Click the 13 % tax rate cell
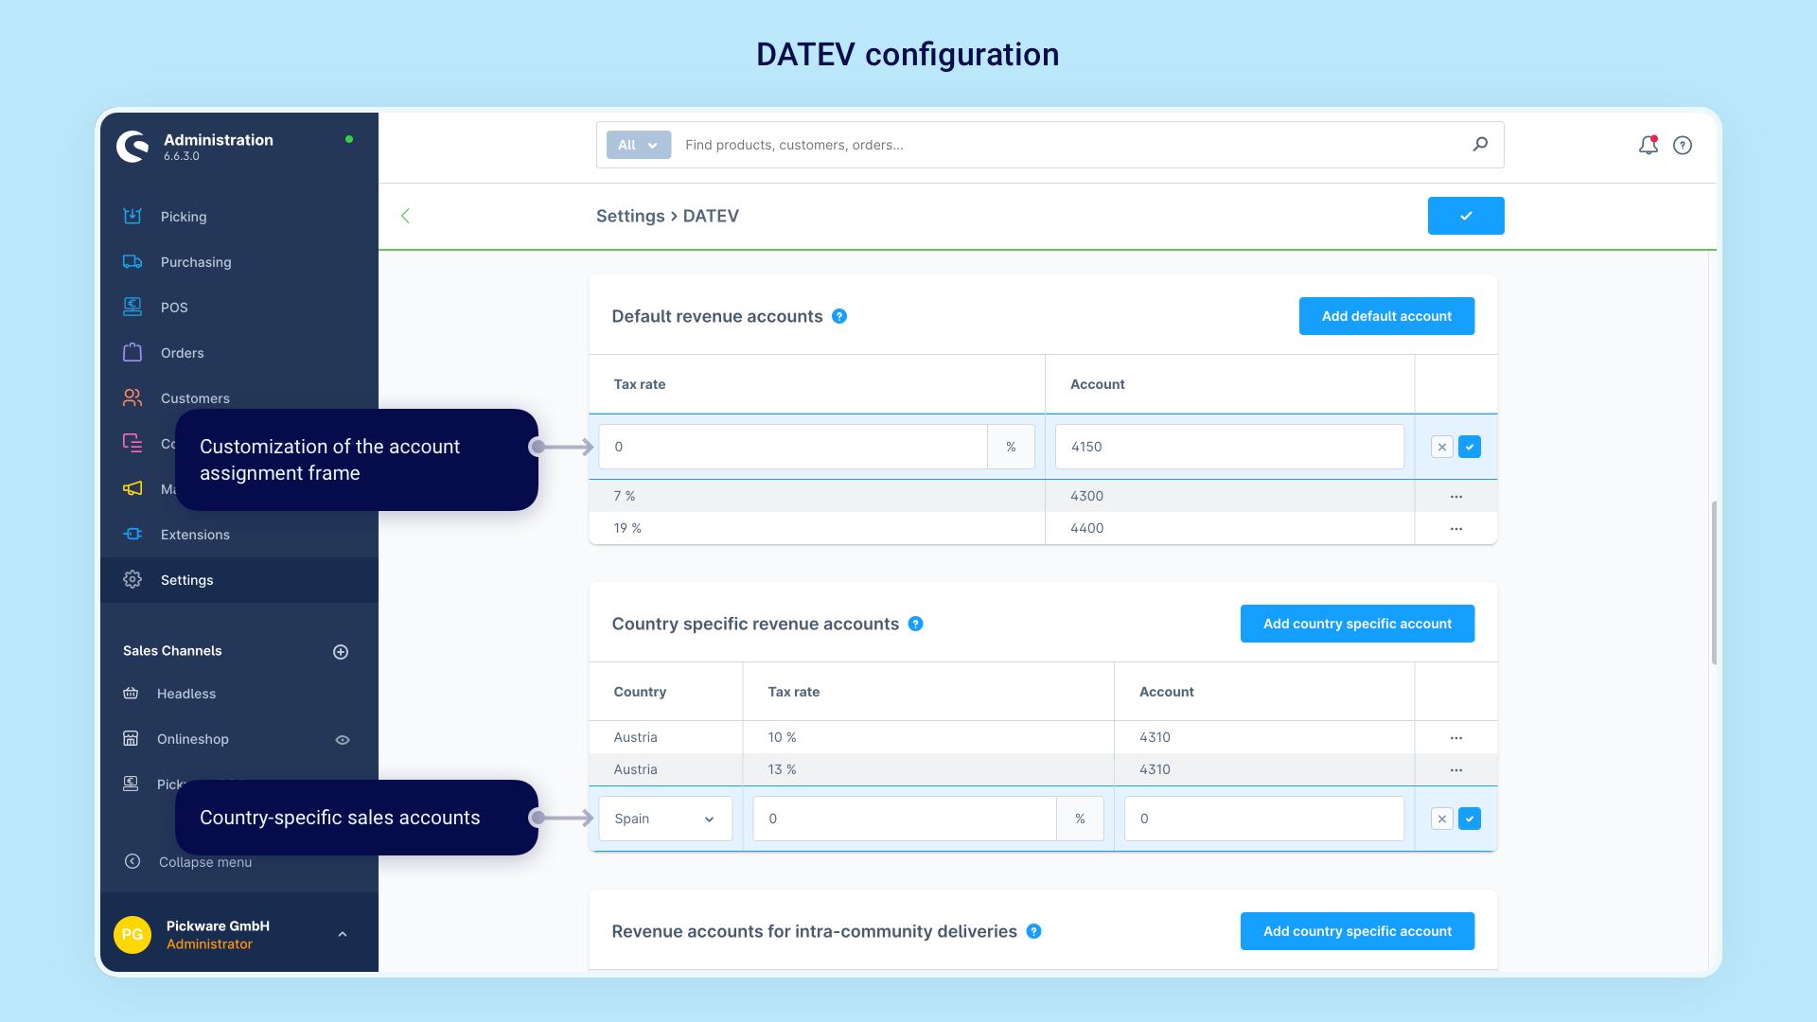 (928, 769)
